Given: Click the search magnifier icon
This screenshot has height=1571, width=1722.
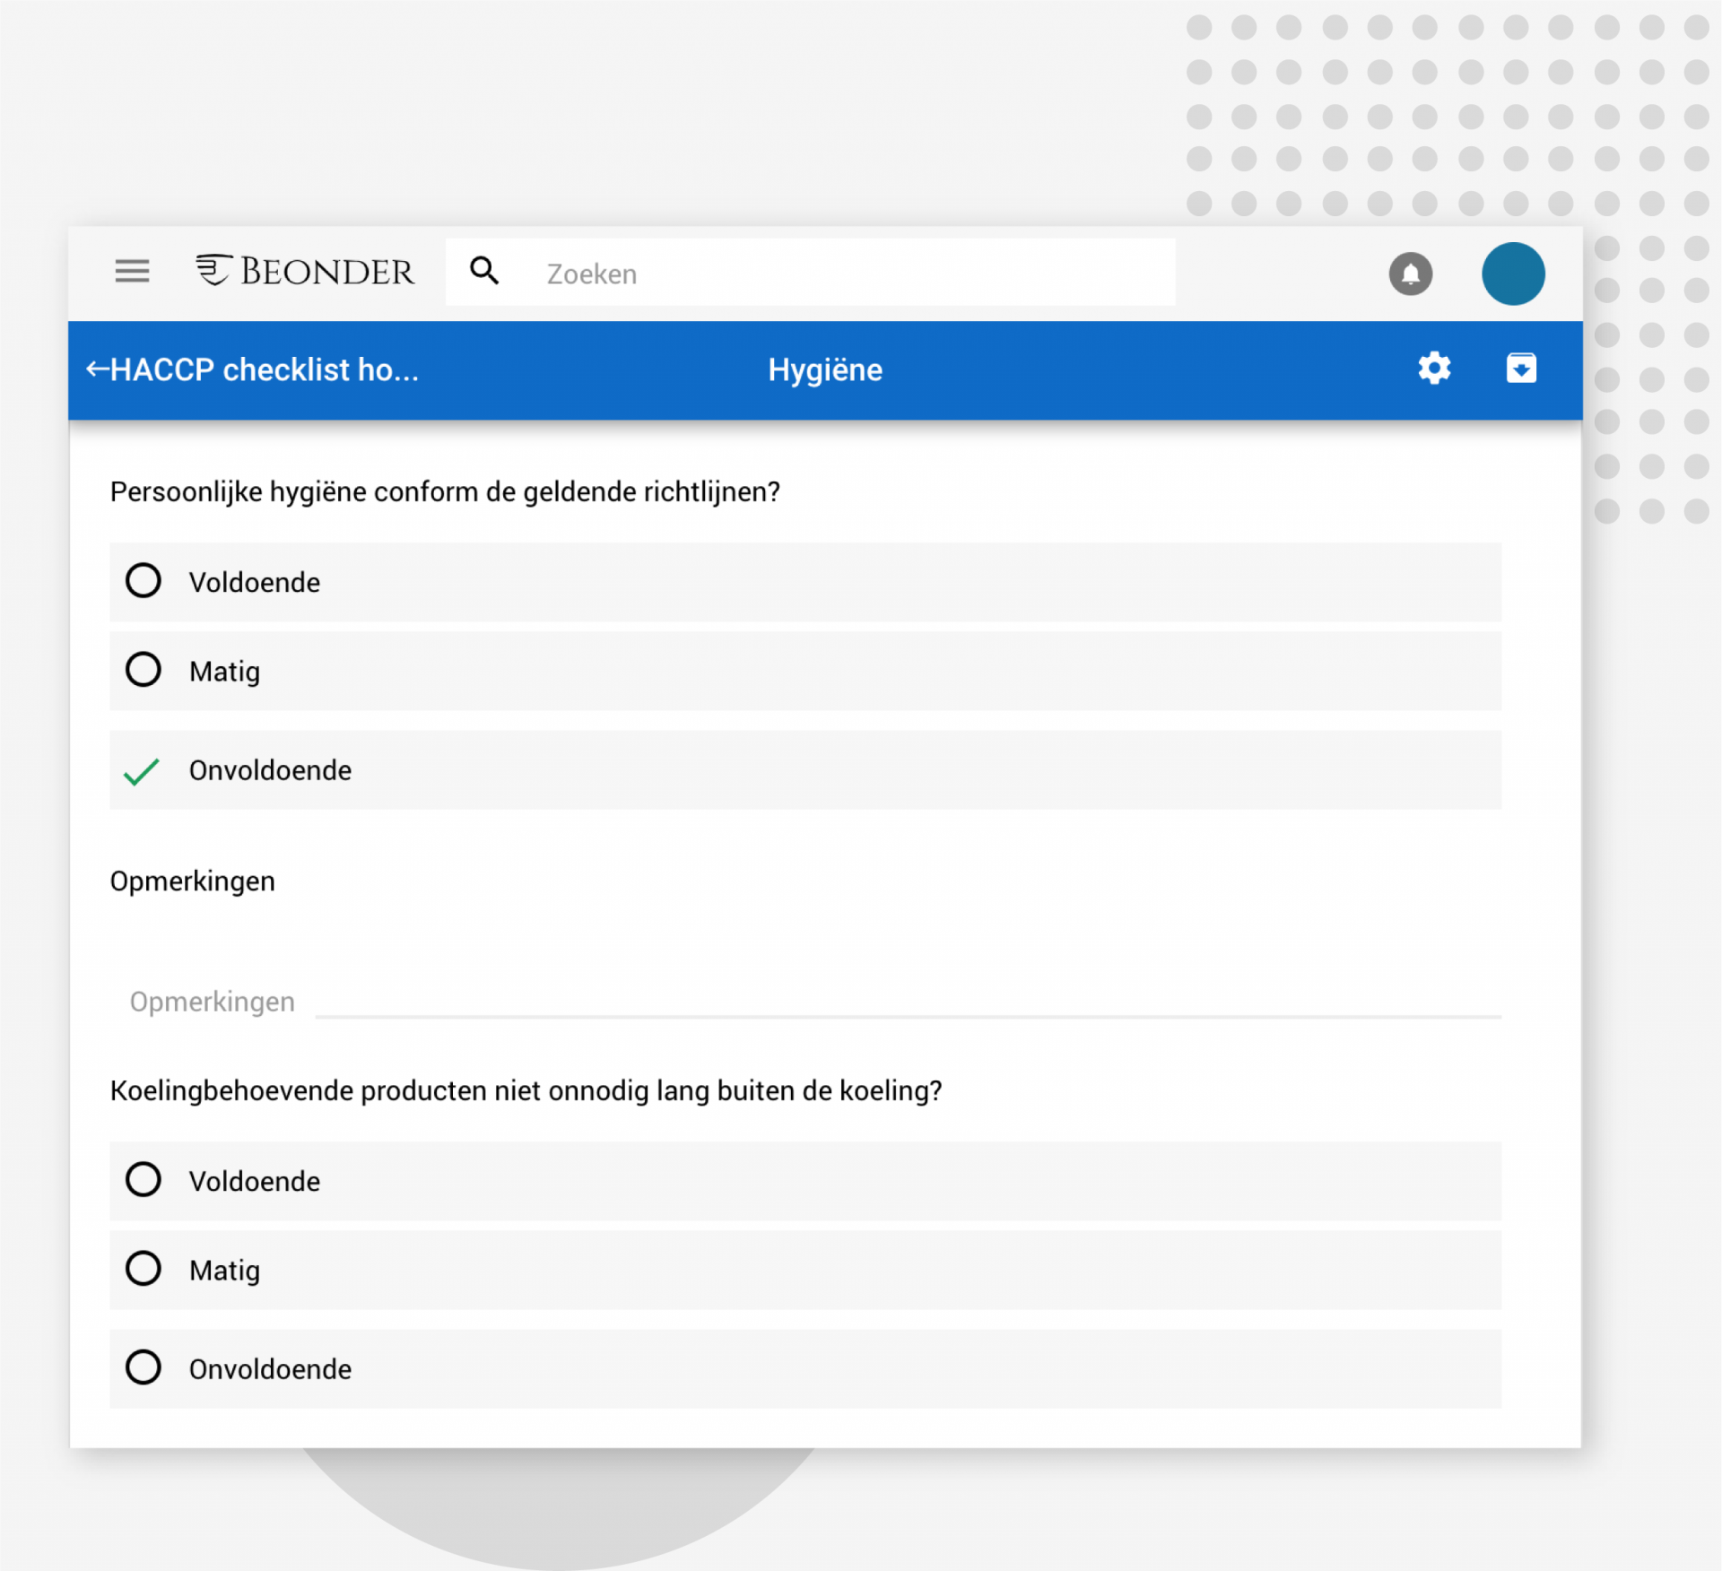Looking at the screenshot, I should click(x=484, y=271).
